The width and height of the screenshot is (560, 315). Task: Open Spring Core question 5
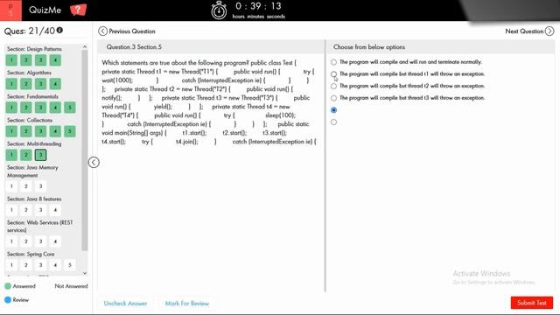pyautogui.click(x=70, y=265)
